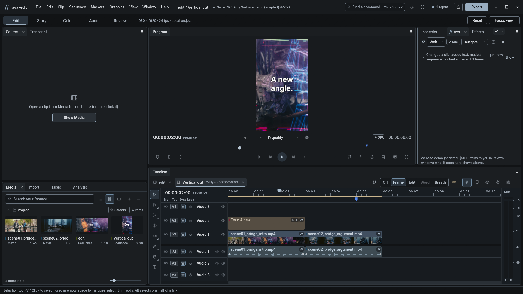The width and height of the screenshot is (523, 294).
Task: Open the Transcript tab
Action: click(x=38, y=32)
